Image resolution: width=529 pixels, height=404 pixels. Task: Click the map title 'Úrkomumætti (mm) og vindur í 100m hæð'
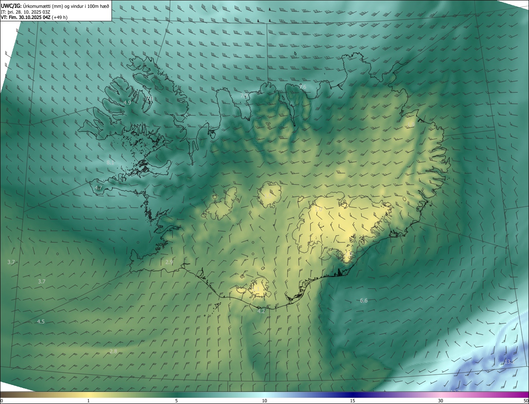click(67, 5)
